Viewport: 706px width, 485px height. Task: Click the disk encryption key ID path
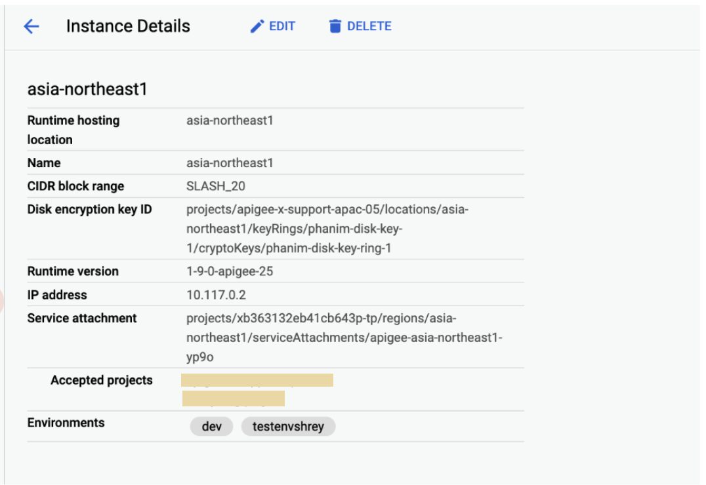coord(327,229)
